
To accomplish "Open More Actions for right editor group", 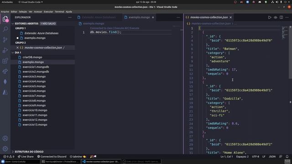I will coord(287,17).
